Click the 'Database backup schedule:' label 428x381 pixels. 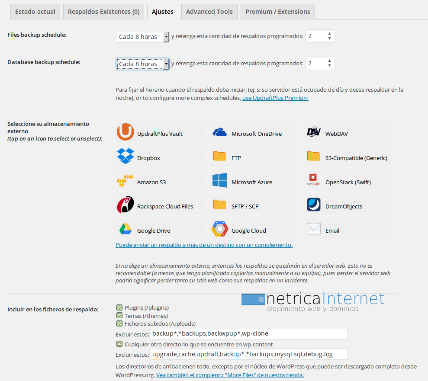pos(44,62)
